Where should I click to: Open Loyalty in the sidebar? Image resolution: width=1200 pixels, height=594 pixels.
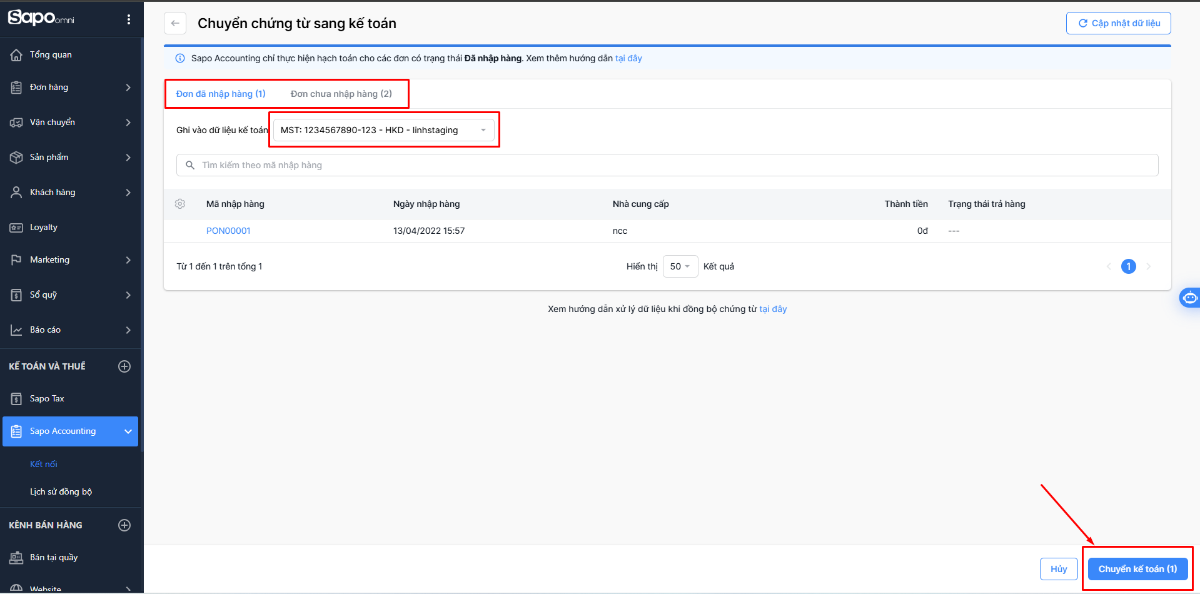click(x=44, y=228)
